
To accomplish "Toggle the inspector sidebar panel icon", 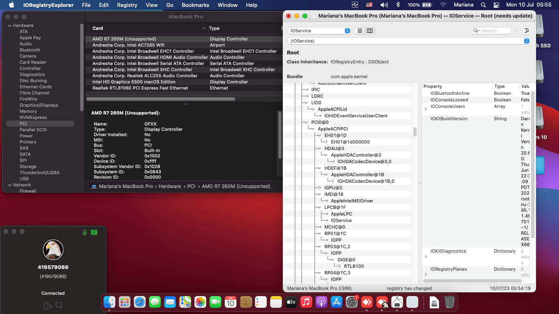I will point(526,31).
